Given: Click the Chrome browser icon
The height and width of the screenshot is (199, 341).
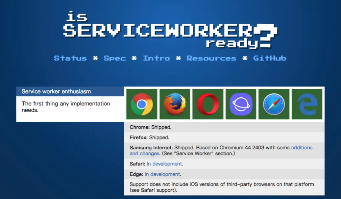Looking at the screenshot, I should (142, 104).
